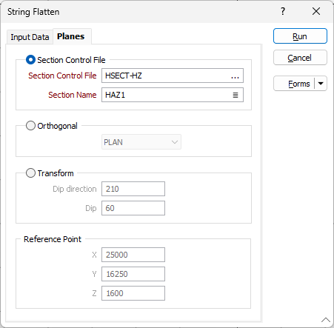Click the HAZ1 section name field
334x328 pixels.
click(173, 95)
